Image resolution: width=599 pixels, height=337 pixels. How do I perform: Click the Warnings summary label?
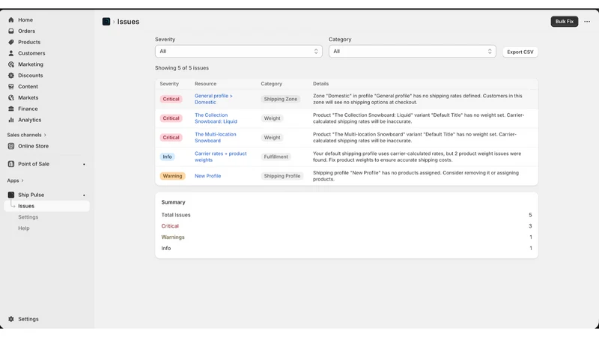[x=173, y=237]
